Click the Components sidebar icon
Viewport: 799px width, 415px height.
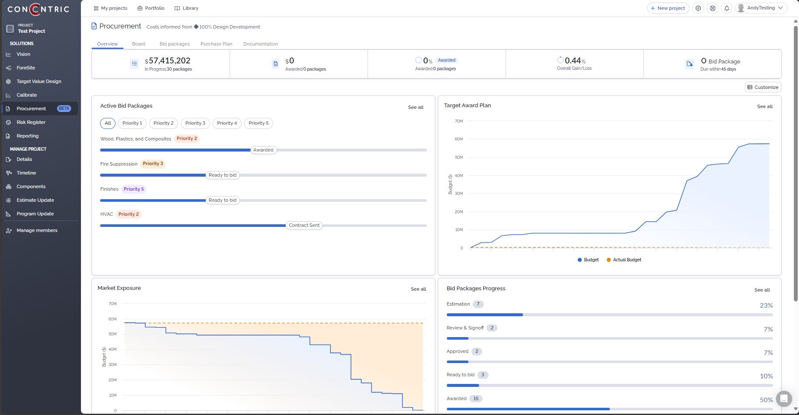[9, 187]
